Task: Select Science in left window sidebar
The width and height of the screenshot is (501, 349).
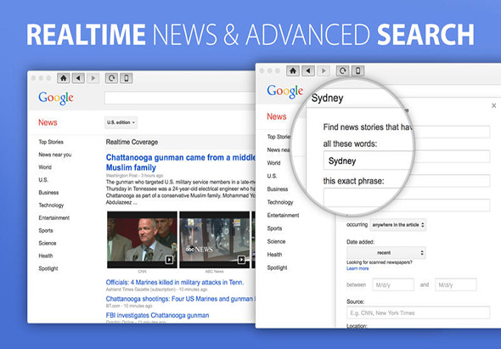Action: pyautogui.click(x=48, y=243)
